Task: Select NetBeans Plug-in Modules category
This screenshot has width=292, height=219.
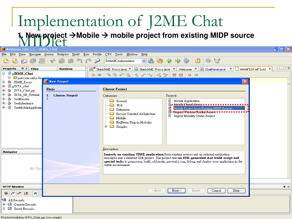Action: coord(134,122)
